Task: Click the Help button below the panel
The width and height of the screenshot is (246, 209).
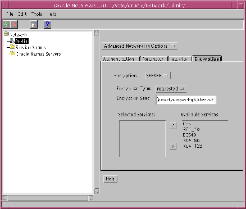Action: (x=110, y=179)
